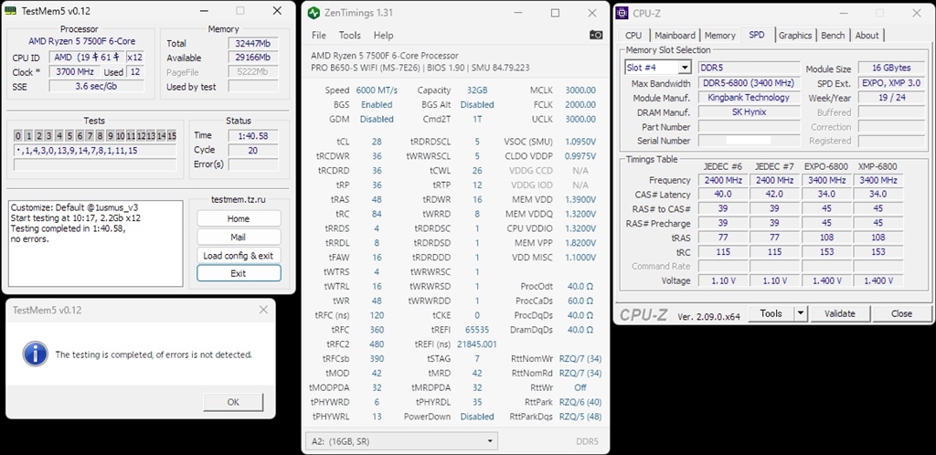Click the VSOC (SMU) 1.0950V value

[x=580, y=142]
